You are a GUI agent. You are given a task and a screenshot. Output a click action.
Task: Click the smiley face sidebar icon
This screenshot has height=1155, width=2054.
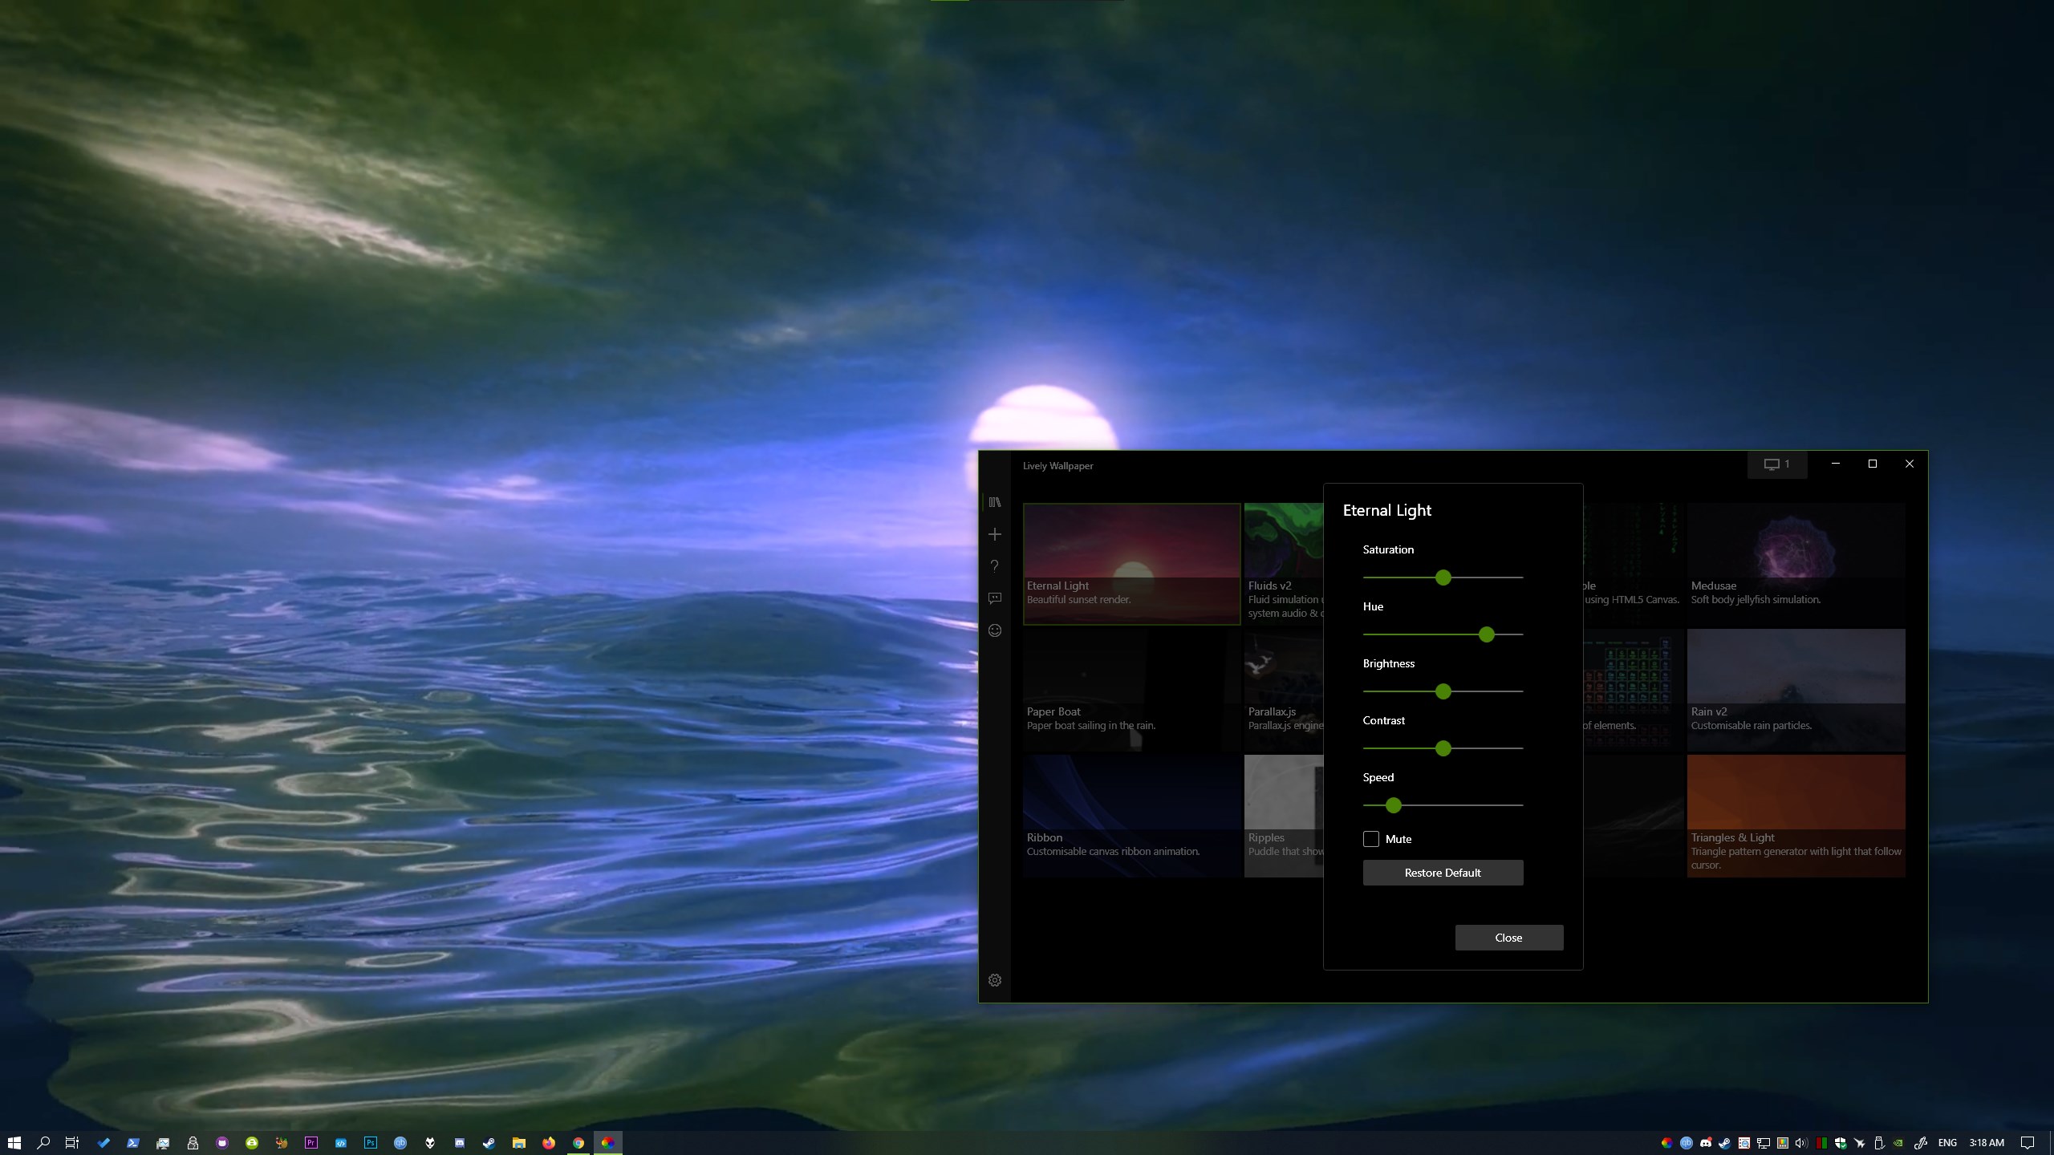tap(995, 630)
